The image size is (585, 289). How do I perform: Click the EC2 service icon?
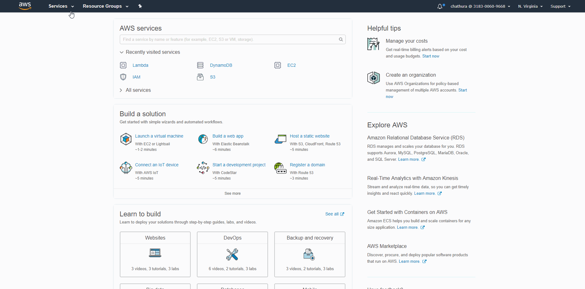(278, 65)
